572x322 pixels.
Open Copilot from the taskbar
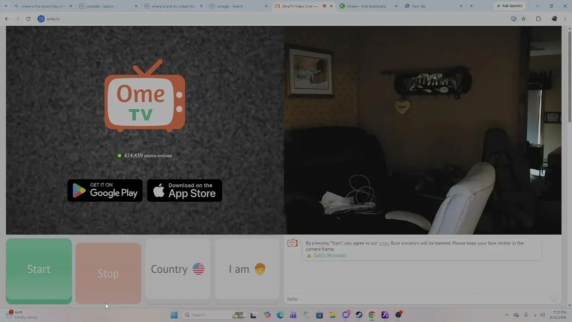[x=267, y=315]
